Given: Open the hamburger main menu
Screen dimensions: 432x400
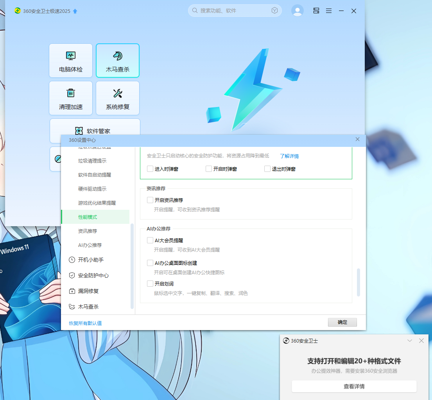Looking at the screenshot, I should click(x=329, y=11).
